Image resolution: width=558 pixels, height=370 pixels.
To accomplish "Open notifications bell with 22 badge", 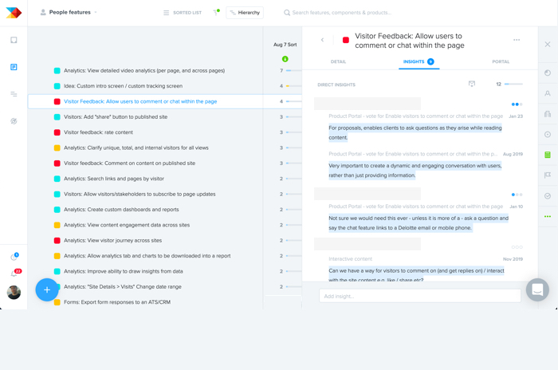I will [x=14, y=274].
